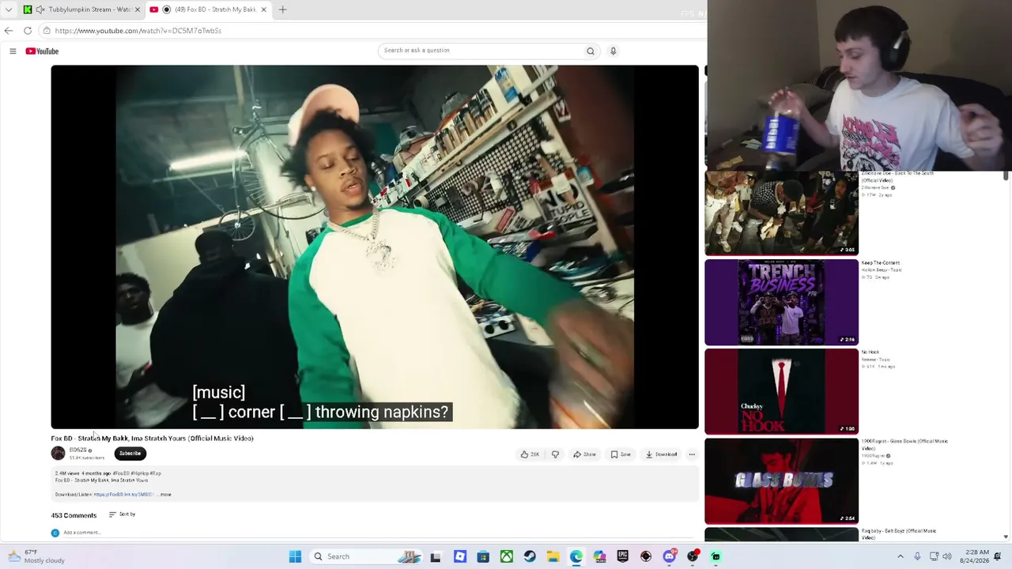
Task: Click the YouTube search input field
Action: coord(481,51)
